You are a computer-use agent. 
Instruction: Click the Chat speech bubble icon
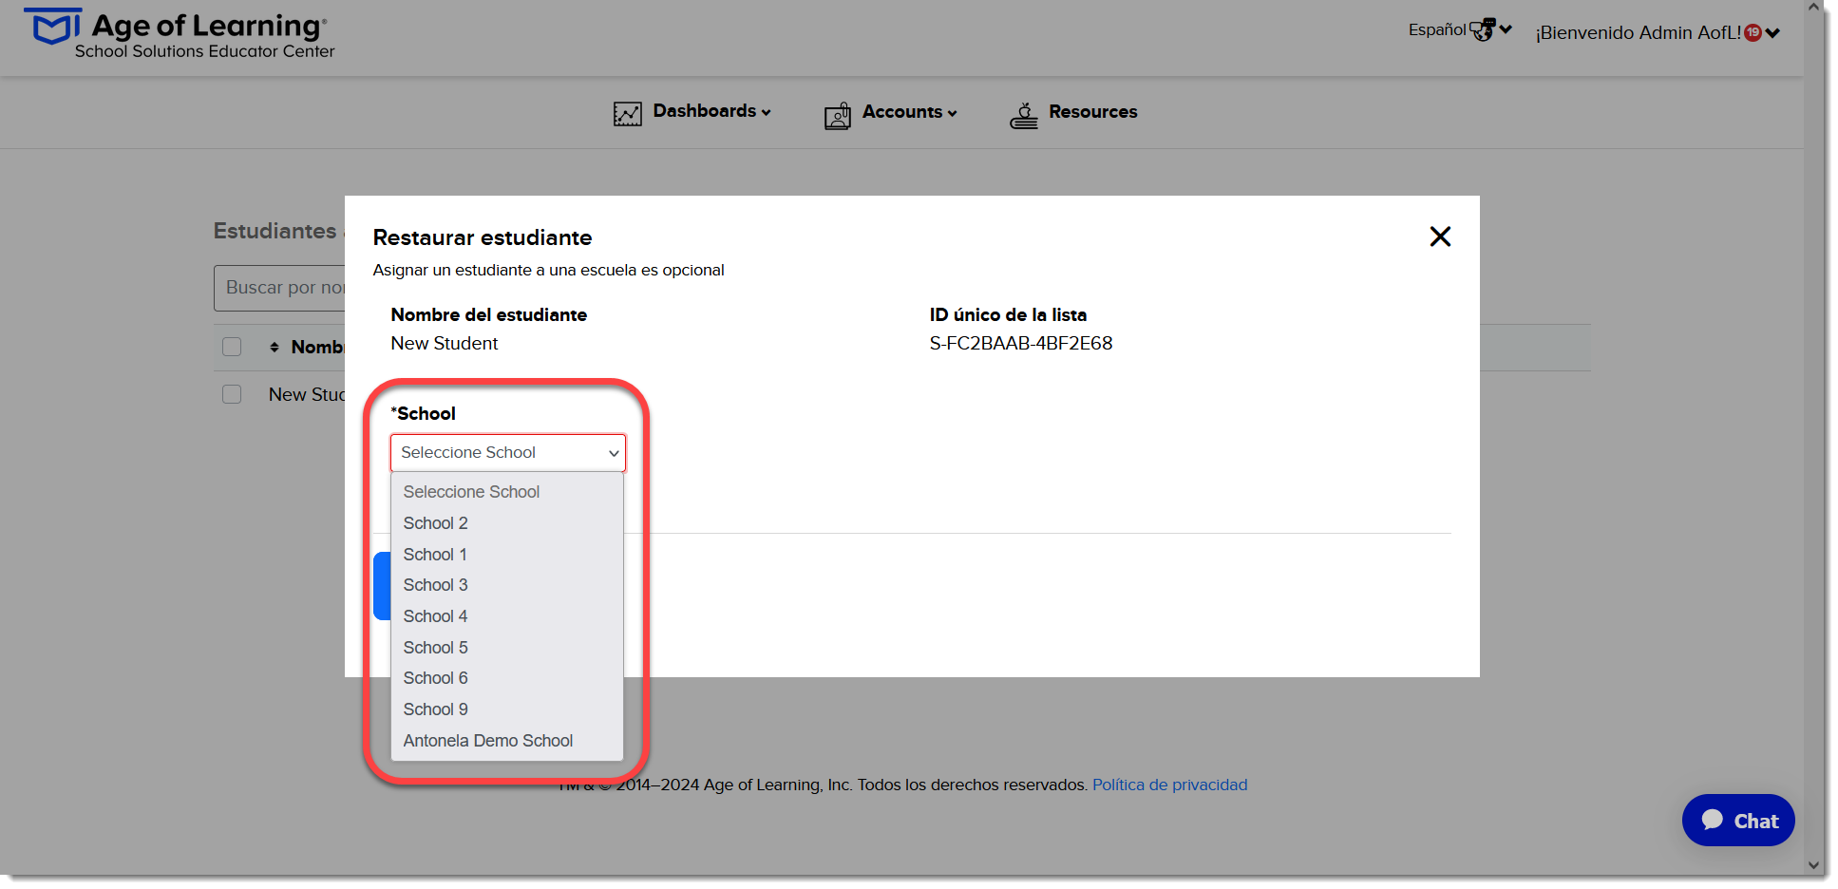[1713, 820]
